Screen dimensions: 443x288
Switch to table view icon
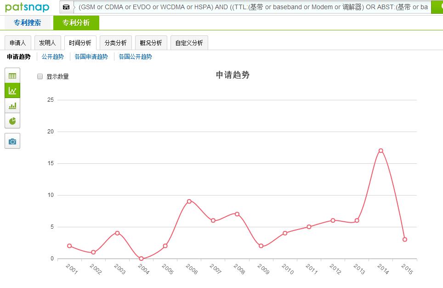pyautogui.click(x=12, y=76)
